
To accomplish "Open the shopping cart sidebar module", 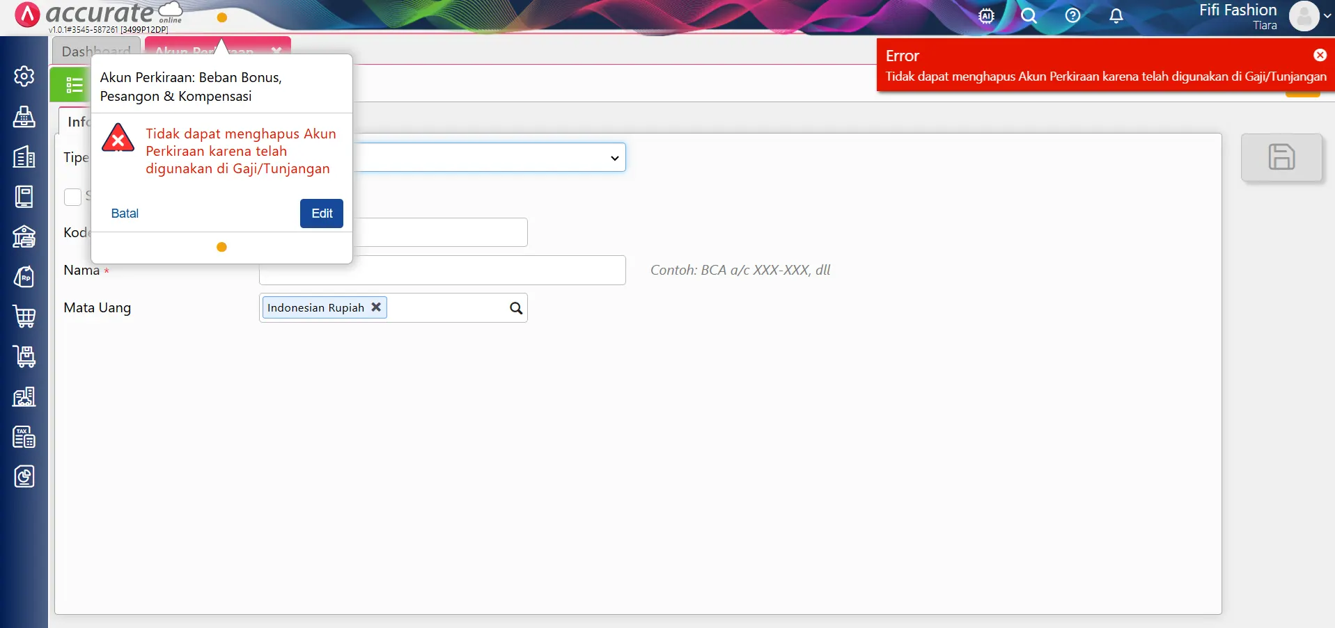I will [24, 316].
